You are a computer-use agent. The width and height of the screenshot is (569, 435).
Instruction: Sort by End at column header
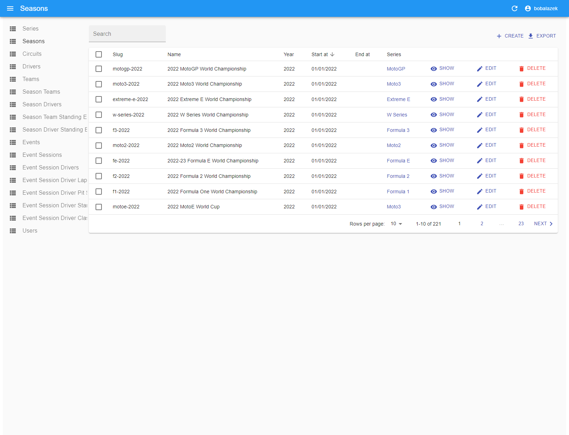pos(362,54)
